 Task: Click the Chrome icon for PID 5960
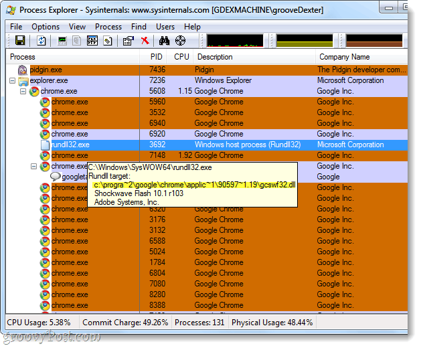pos(45,102)
